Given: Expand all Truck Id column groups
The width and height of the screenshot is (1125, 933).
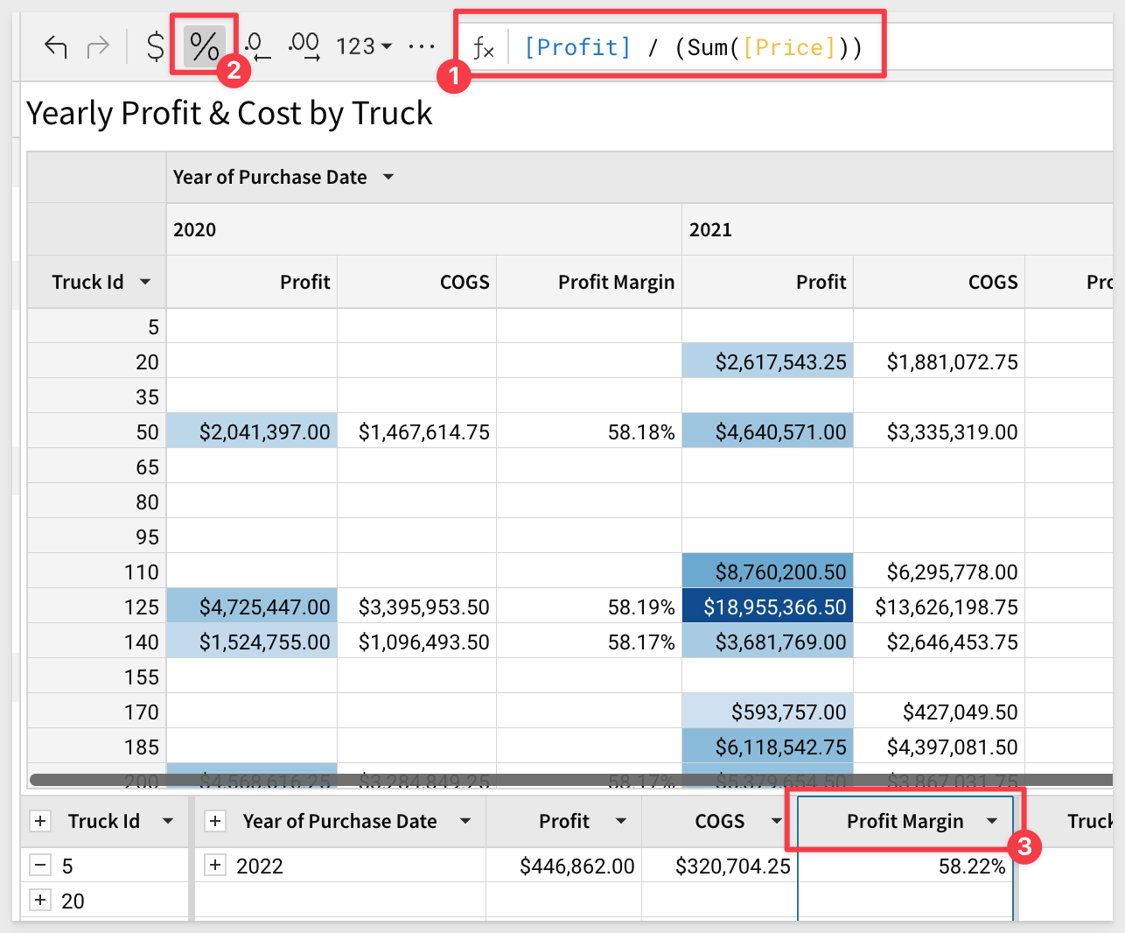Looking at the screenshot, I should click(40, 821).
